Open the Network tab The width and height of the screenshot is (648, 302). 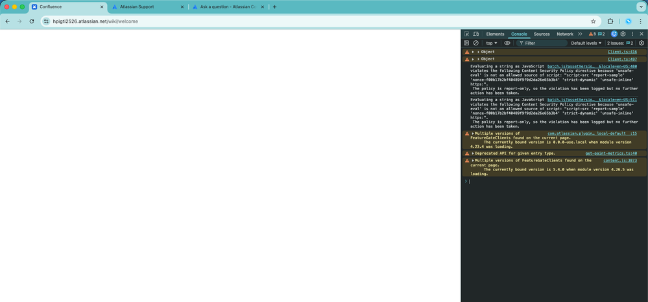(x=565, y=34)
